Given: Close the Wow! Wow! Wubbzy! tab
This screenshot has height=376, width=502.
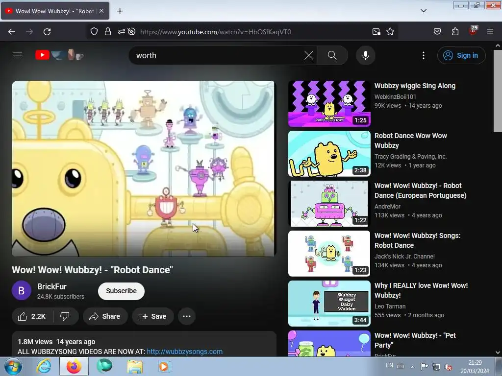Looking at the screenshot, I should (x=101, y=11).
